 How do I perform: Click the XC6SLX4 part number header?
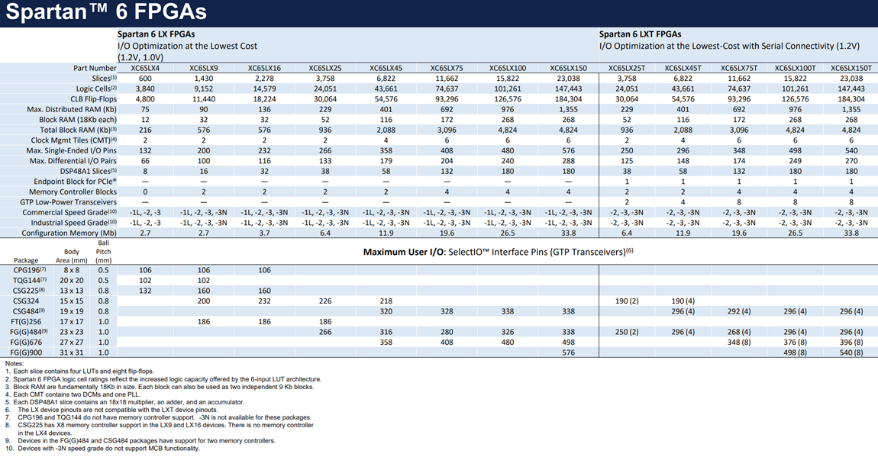tap(145, 68)
